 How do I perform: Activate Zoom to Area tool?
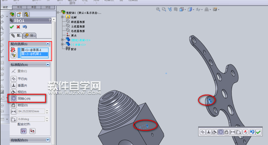[164, 10]
